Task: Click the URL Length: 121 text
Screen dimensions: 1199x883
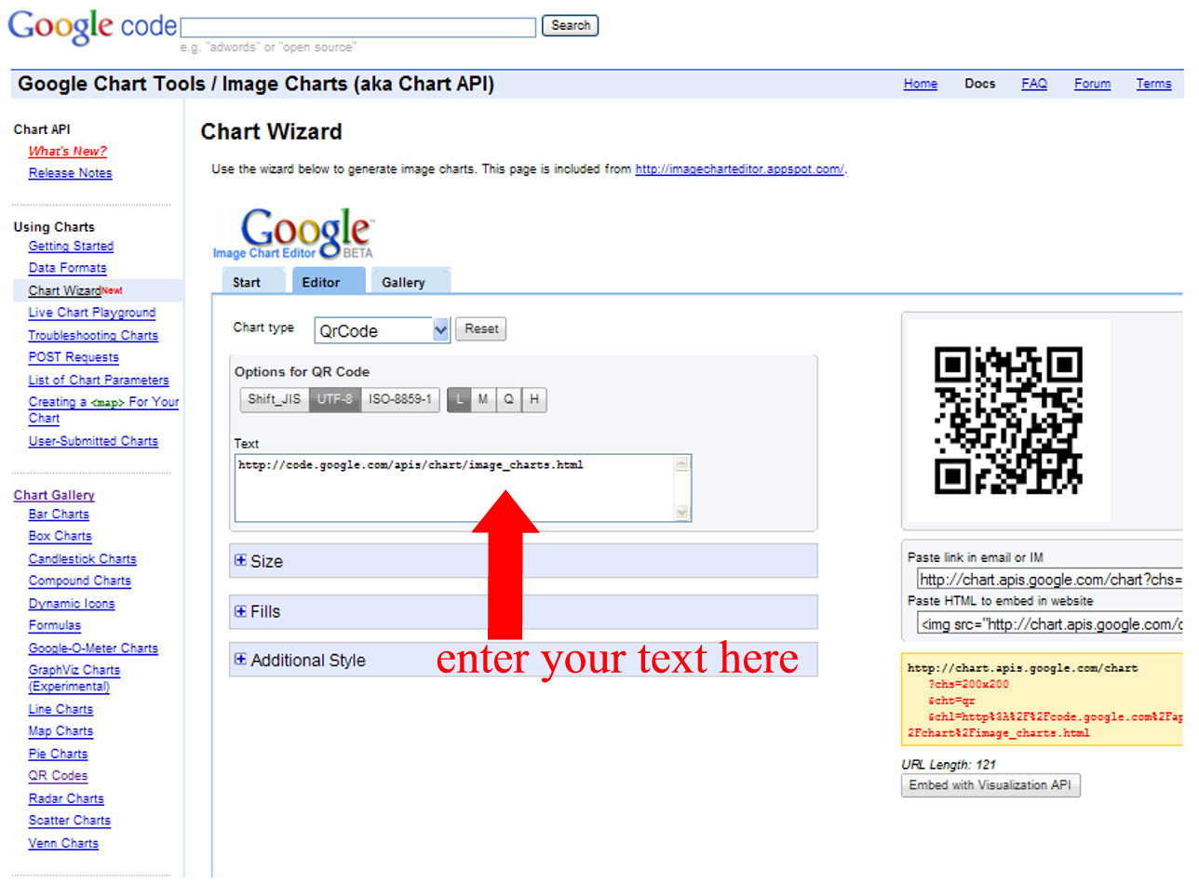Action: click(949, 764)
